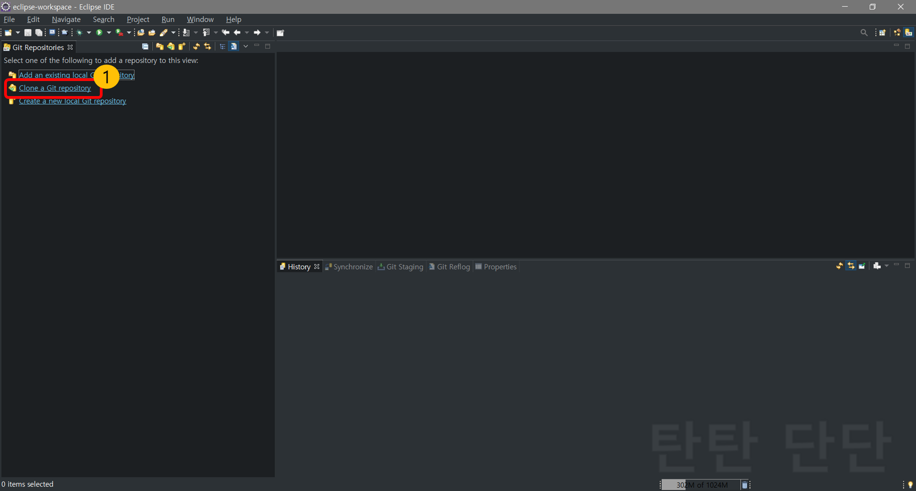Open the Git Repositories View Menu chevron
The width and height of the screenshot is (916, 491).
[x=245, y=46]
